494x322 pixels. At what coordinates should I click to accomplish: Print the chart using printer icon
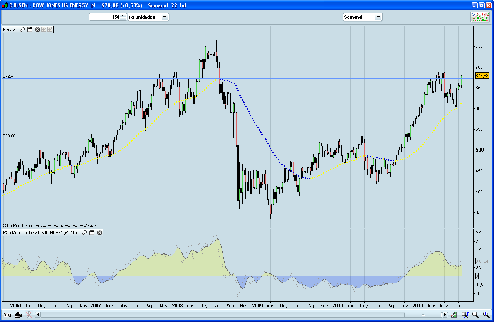click(18, 315)
